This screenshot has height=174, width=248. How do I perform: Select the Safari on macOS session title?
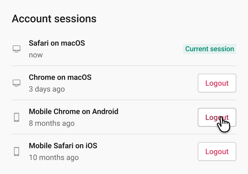[x=57, y=43]
